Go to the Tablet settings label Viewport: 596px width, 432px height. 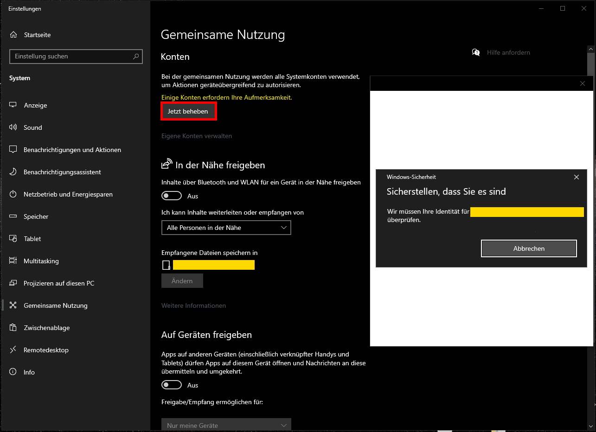32,239
